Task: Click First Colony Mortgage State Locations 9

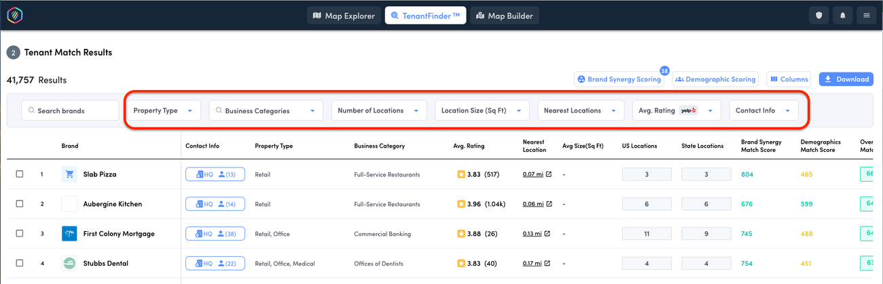Action: (706, 234)
